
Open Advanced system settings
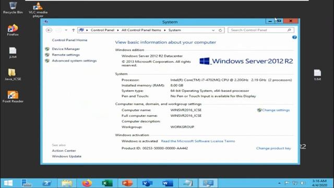pos(74,61)
